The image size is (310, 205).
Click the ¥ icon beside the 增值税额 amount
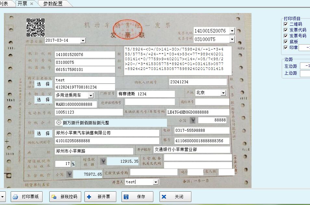103,161
